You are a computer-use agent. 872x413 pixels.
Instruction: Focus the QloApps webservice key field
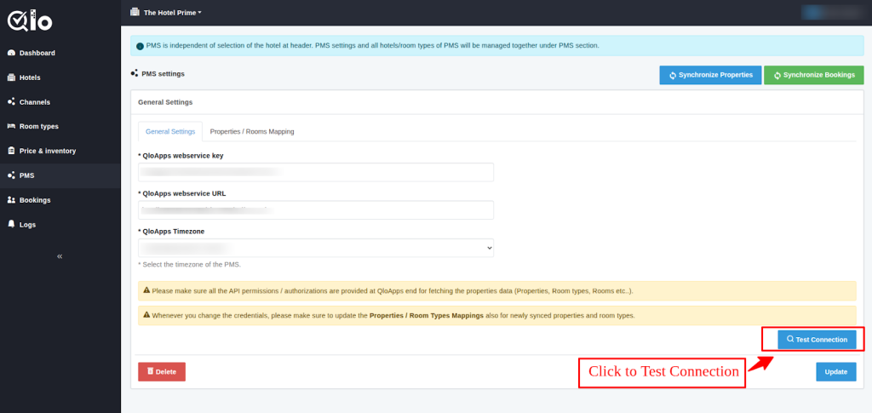(316, 172)
